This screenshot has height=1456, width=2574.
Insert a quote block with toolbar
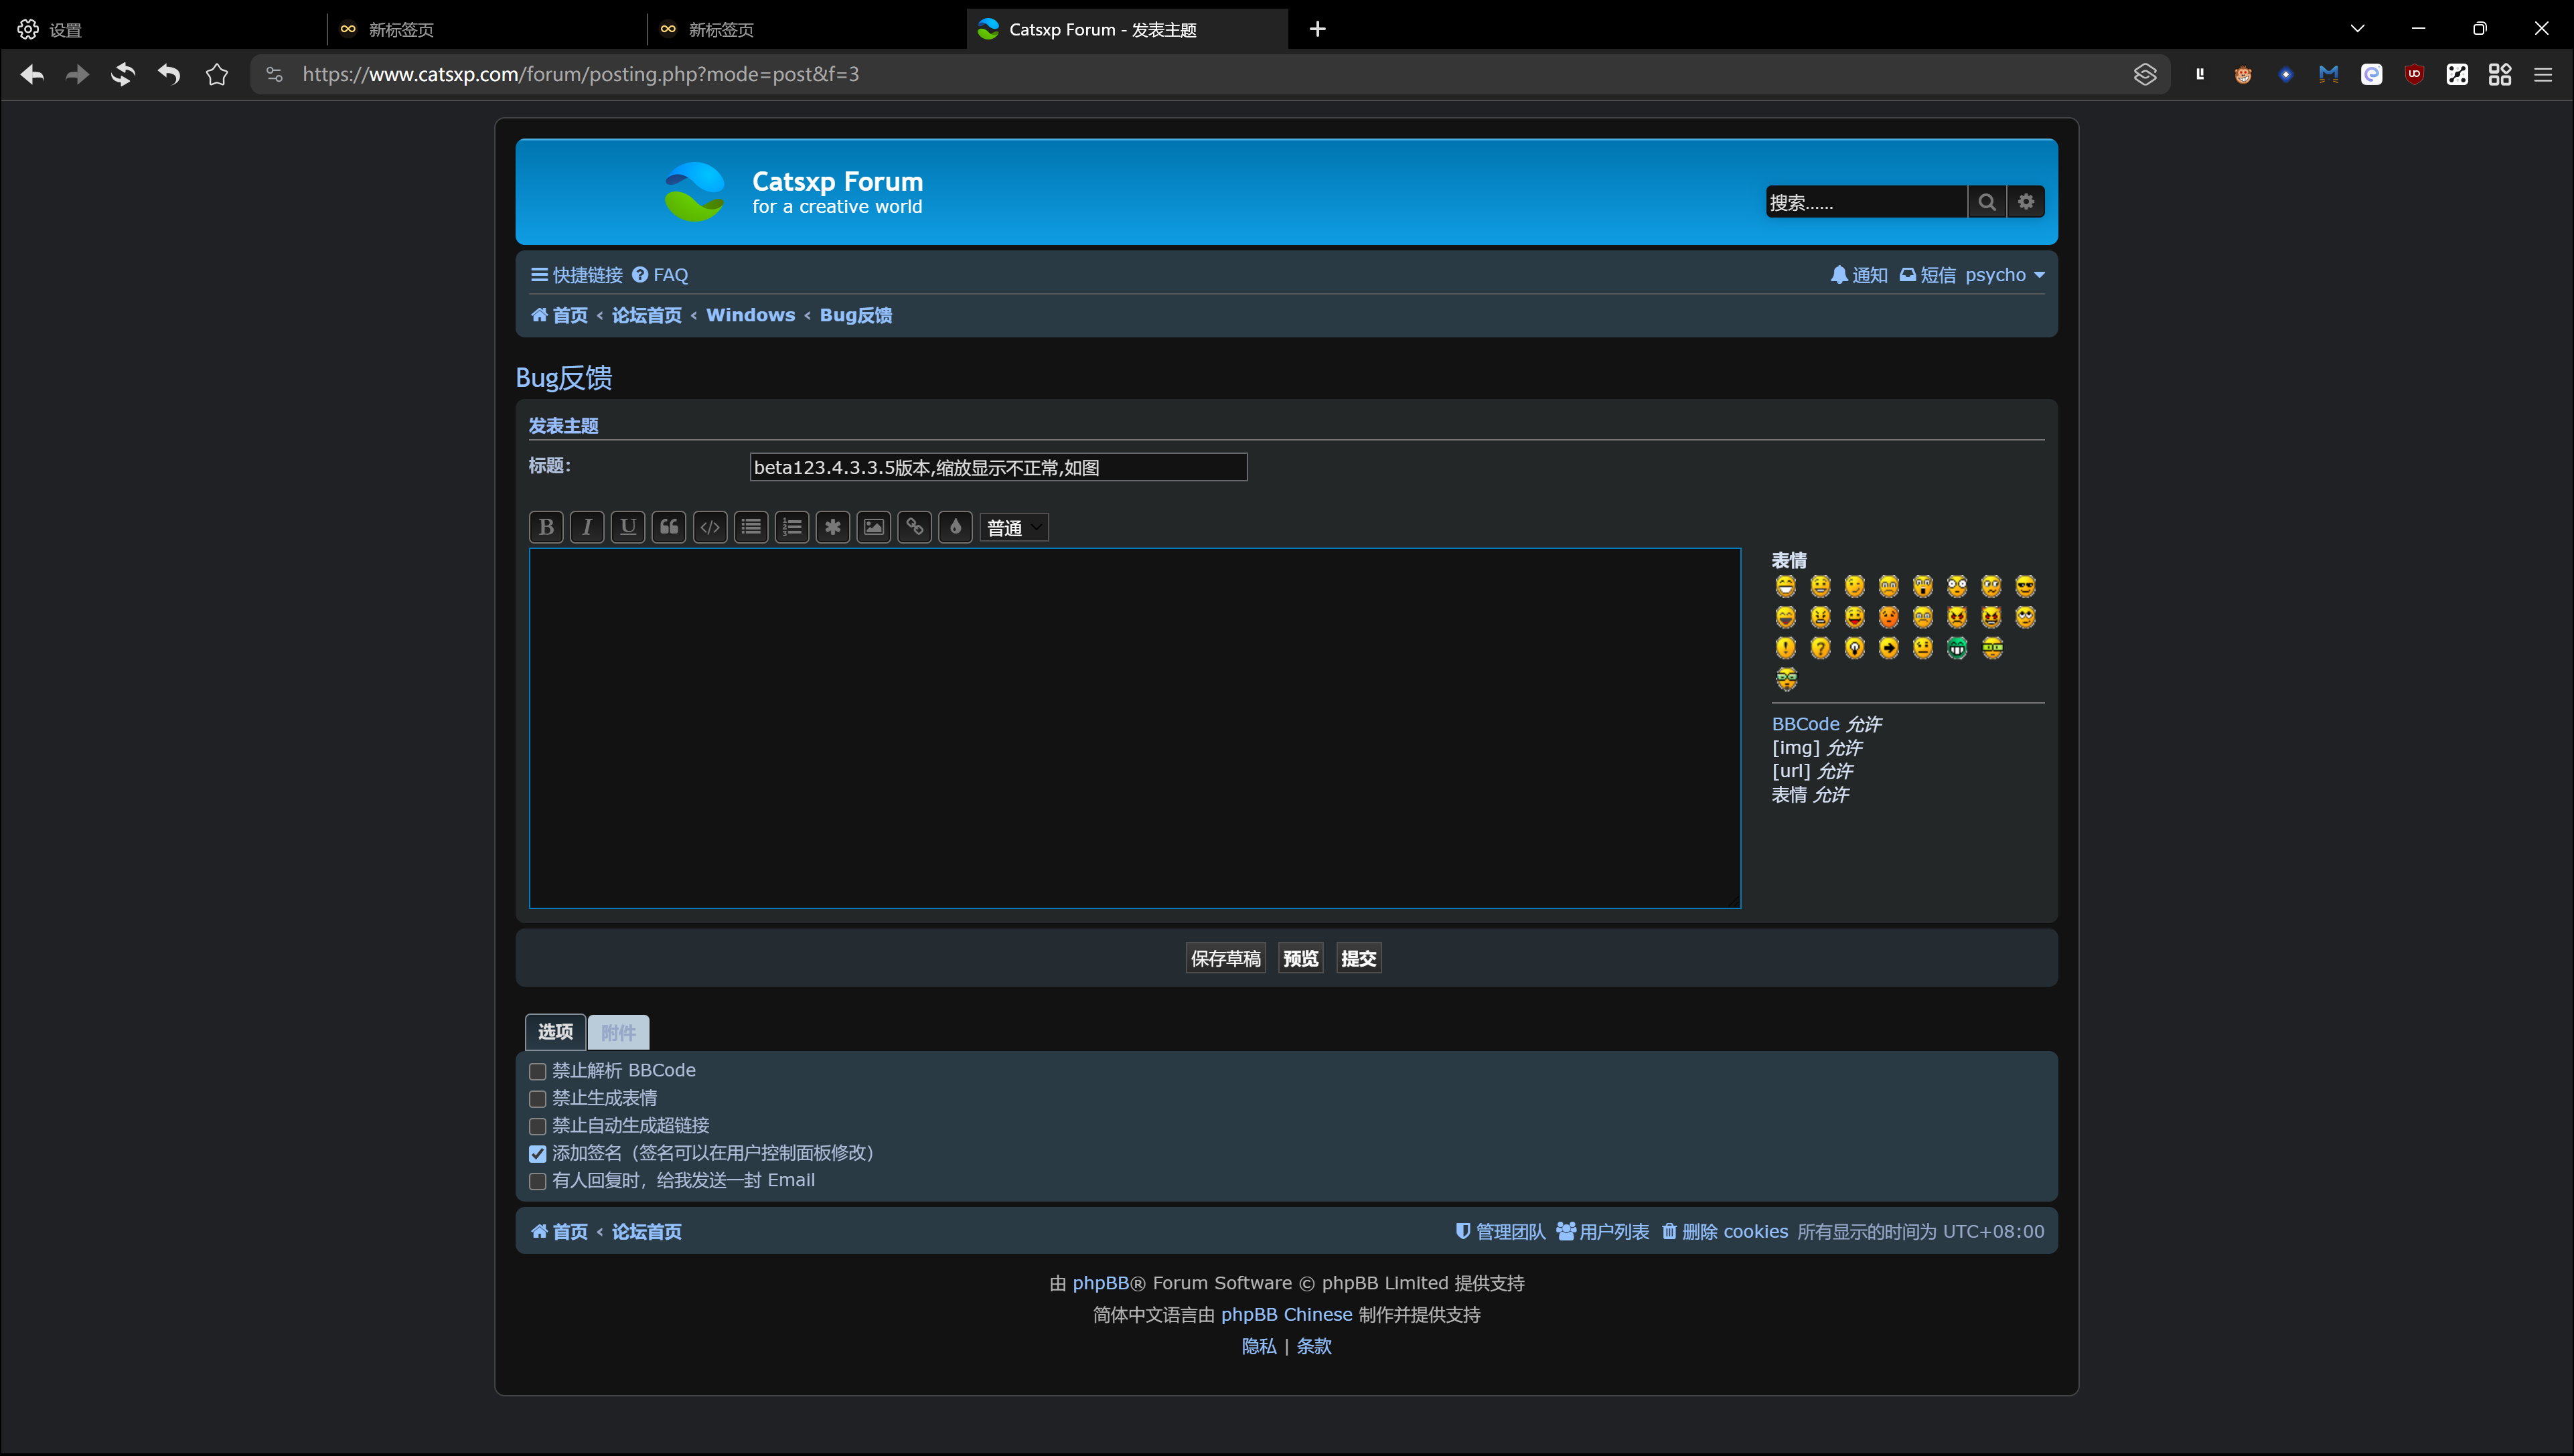[x=669, y=527]
